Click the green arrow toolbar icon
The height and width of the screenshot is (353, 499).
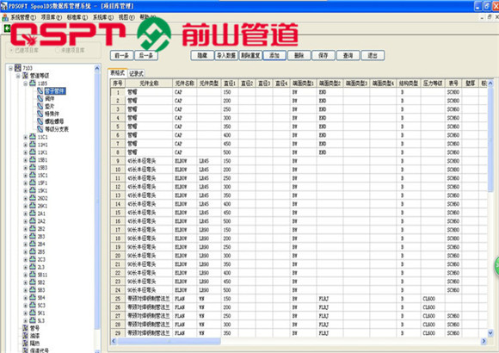click(7, 28)
